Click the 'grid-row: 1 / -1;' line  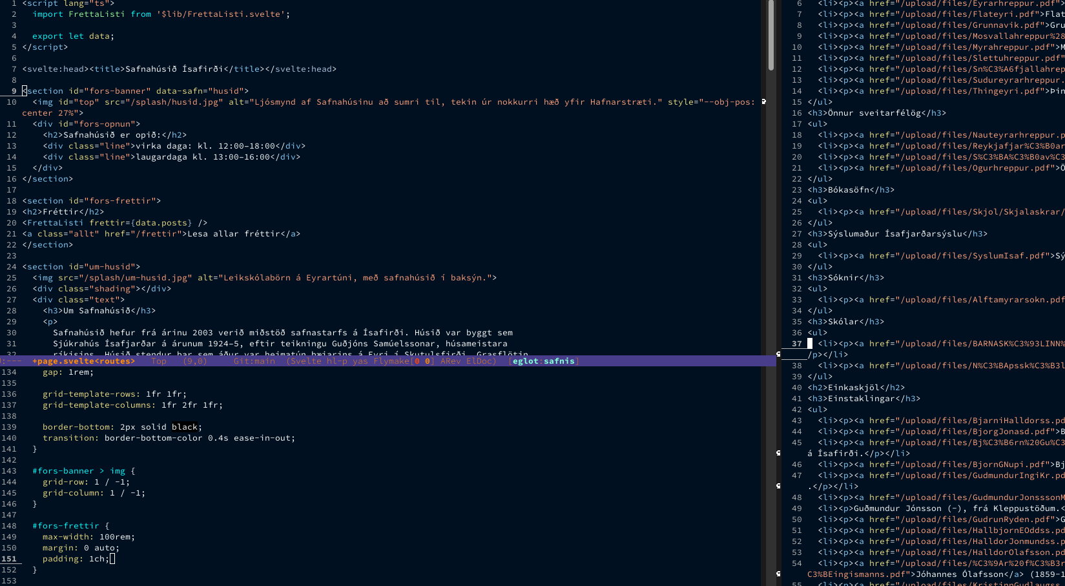point(86,482)
